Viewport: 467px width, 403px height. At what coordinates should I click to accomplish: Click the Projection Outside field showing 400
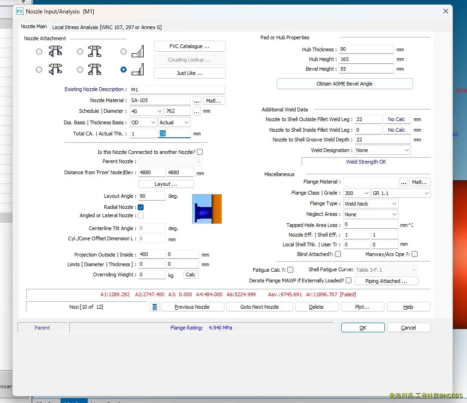pyautogui.click(x=152, y=254)
